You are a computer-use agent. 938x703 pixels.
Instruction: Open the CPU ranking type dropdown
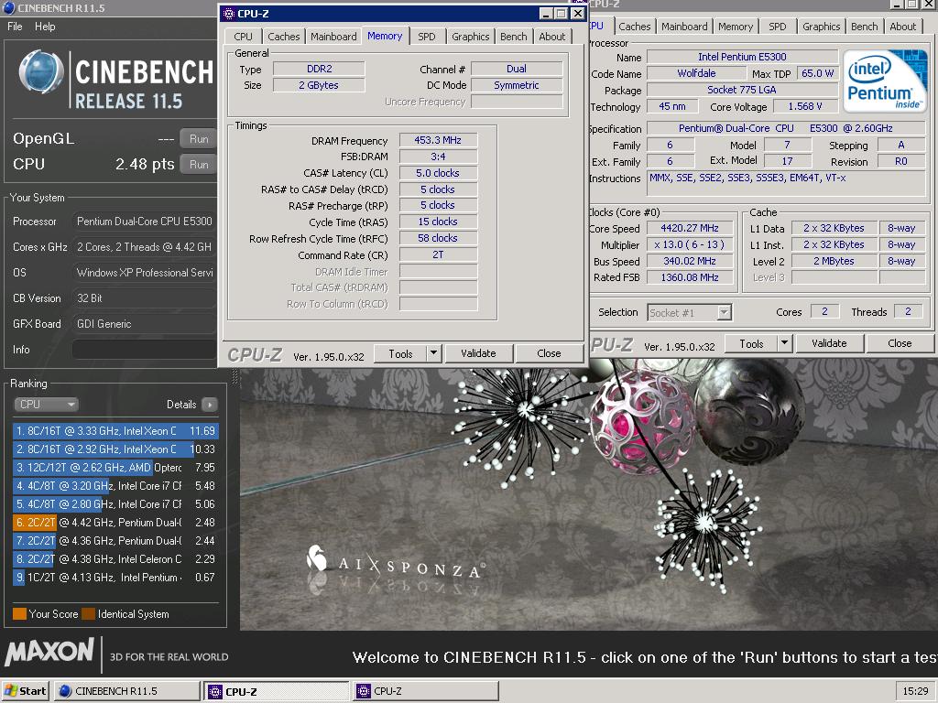coord(46,404)
